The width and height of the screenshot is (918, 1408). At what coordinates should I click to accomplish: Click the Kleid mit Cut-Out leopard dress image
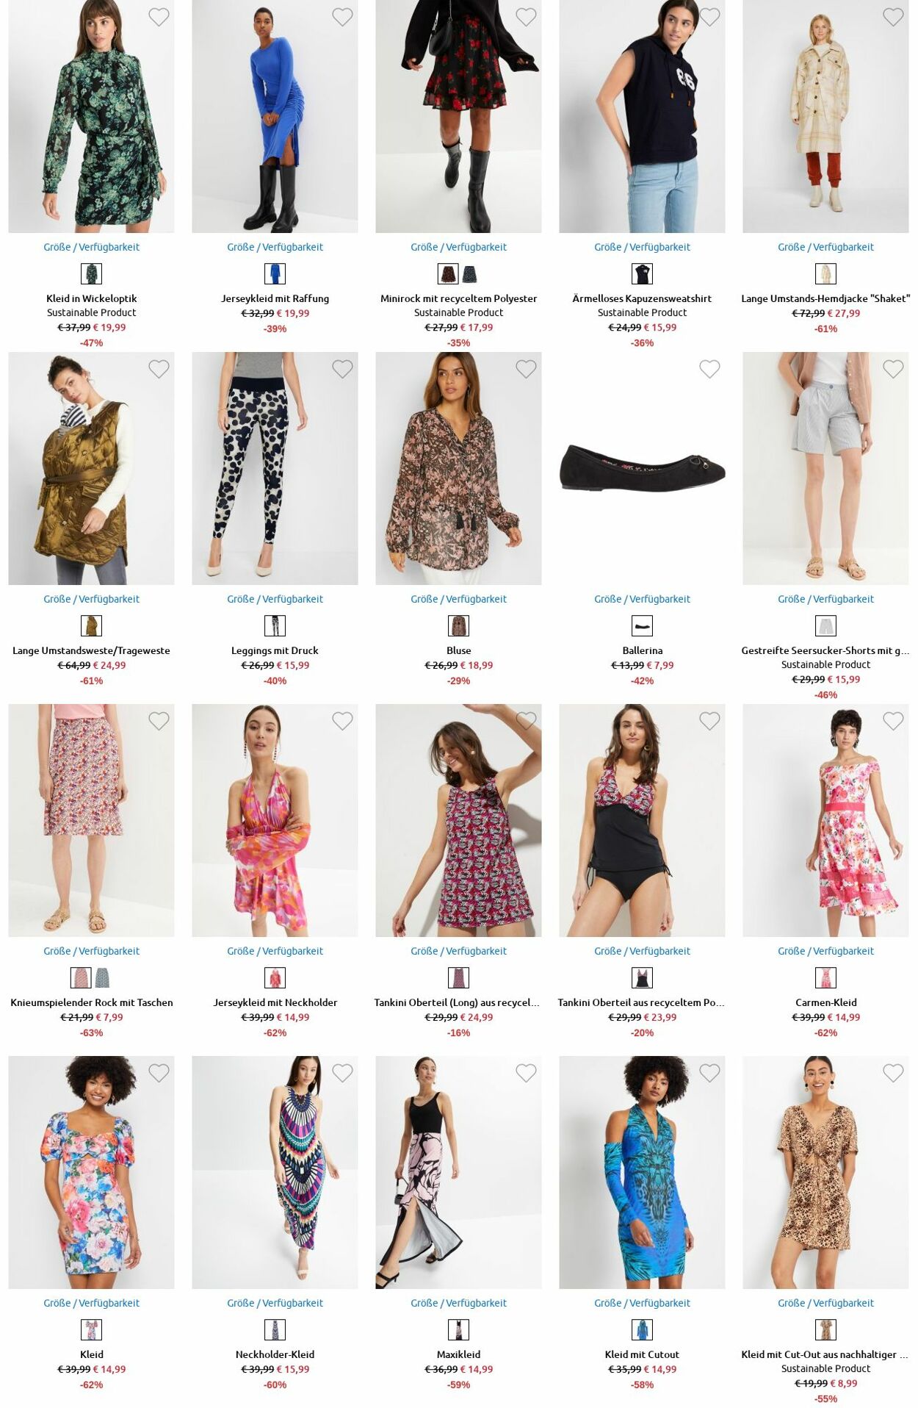(825, 1172)
